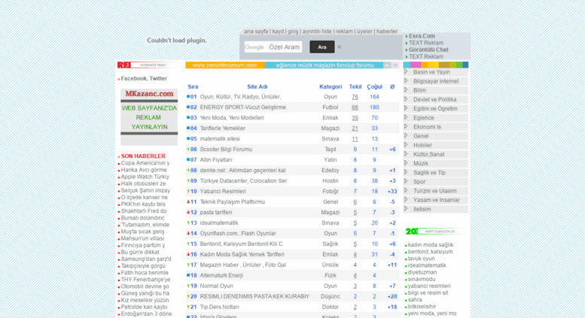Screen dimensions: 585x318
Task: Expand the Egitim ve Ögretim category
Action: pyautogui.click(x=406, y=108)
